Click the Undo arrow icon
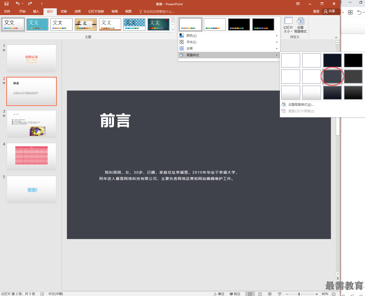Image resolution: width=365 pixels, height=296 pixels. pos(17,4)
